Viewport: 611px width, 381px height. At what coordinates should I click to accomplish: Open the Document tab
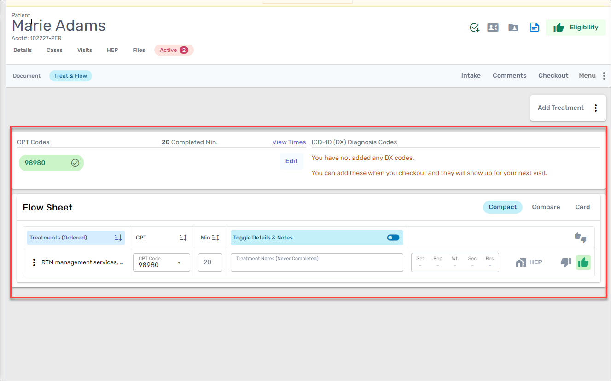tap(27, 76)
